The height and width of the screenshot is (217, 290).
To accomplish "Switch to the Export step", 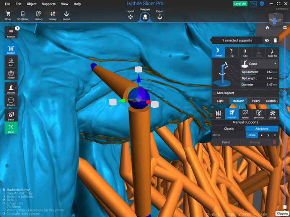I will coord(160,15).
